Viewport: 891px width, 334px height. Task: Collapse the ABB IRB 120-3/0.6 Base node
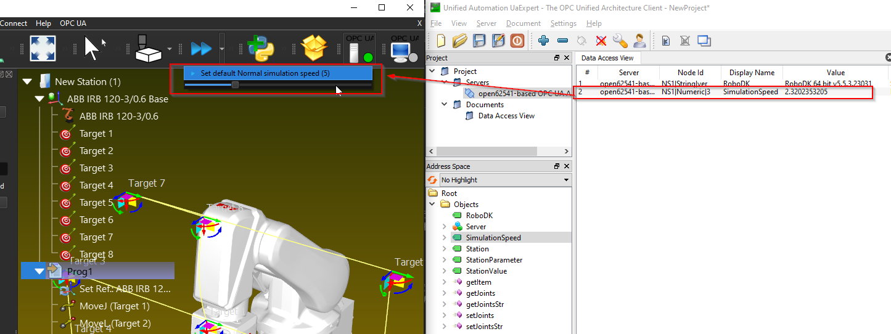(x=39, y=99)
